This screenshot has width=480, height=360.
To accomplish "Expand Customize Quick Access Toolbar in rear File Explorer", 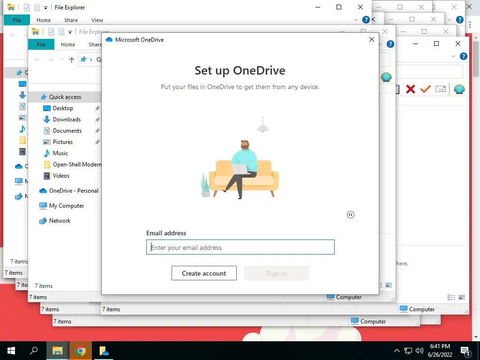I will [x=45, y=7].
